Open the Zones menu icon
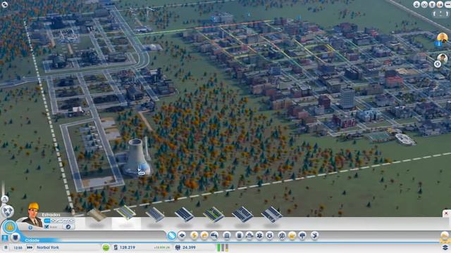Image resolution: width=451 pixels, height=253 pixels. [182, 235]
